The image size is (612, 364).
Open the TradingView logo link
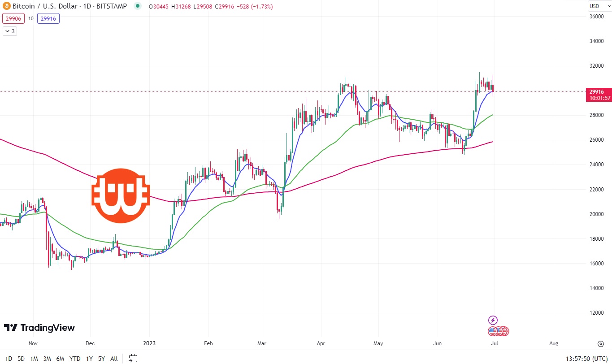[x=39, y=328]
